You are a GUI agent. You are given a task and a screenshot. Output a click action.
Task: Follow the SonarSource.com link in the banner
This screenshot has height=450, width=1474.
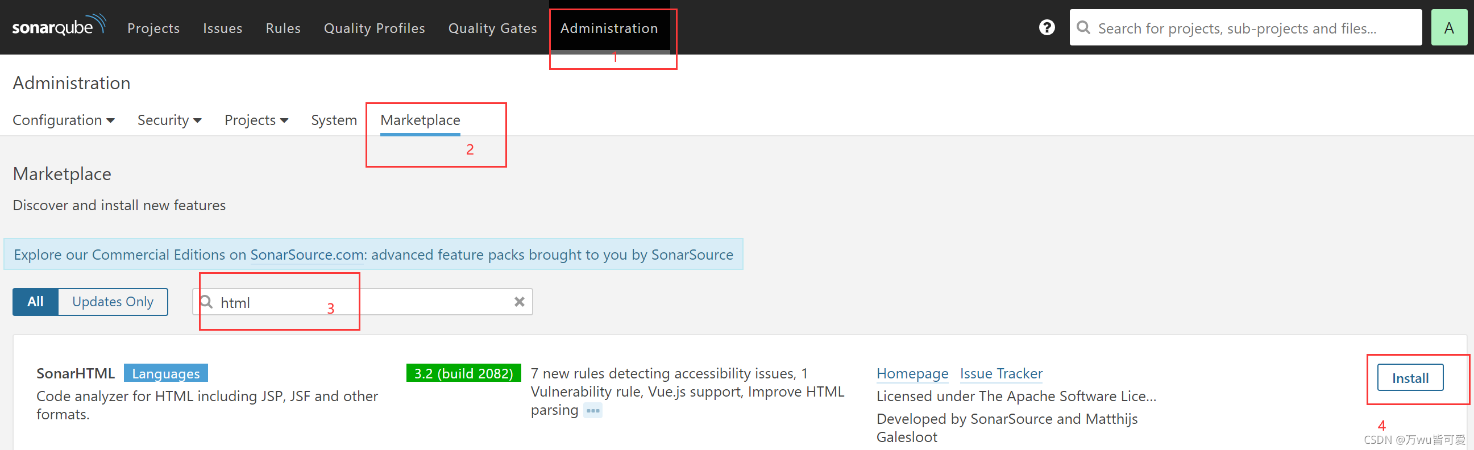coord(309,255)
